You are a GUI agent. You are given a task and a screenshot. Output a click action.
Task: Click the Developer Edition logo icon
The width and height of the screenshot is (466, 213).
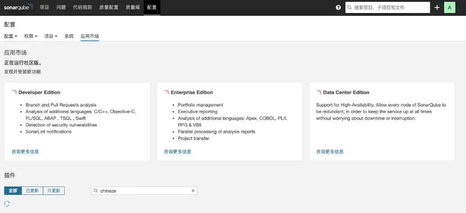14,92
